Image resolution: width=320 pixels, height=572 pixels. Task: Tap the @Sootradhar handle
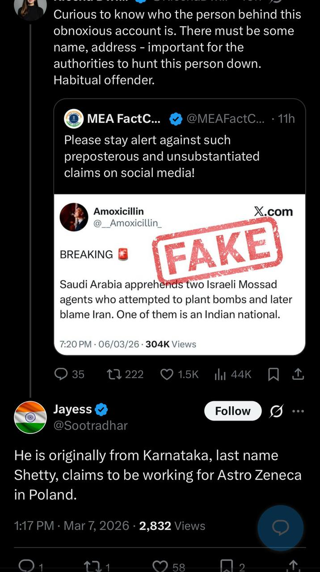(90, 425)
